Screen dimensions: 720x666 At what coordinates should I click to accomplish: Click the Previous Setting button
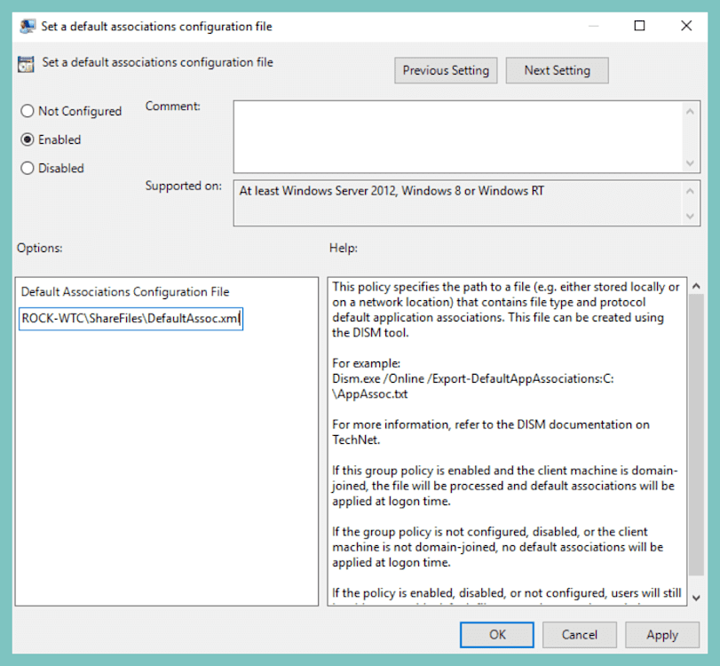(446, 70)
